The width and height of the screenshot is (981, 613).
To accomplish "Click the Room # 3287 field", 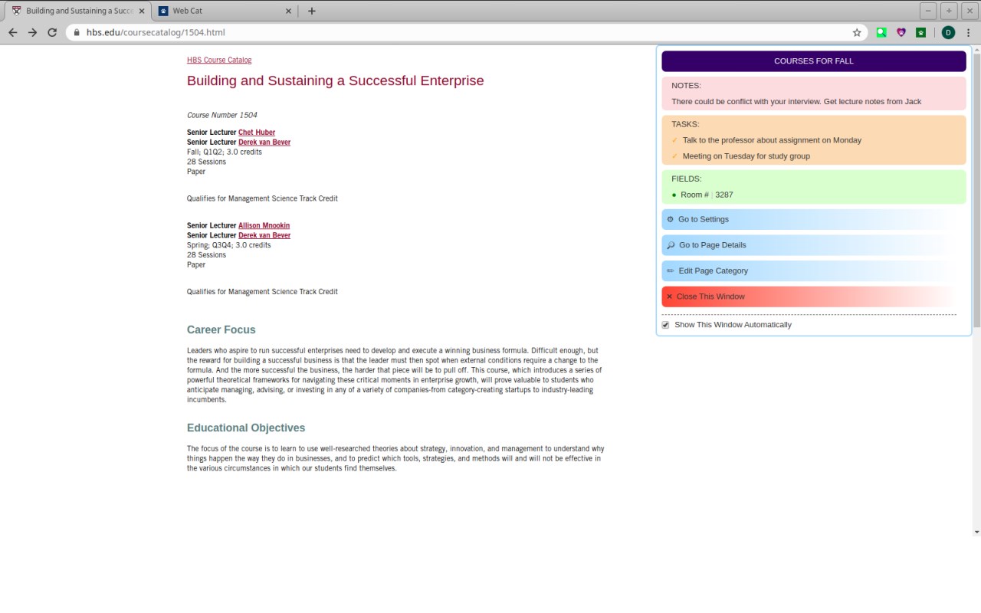I will (x=706, y=195).
